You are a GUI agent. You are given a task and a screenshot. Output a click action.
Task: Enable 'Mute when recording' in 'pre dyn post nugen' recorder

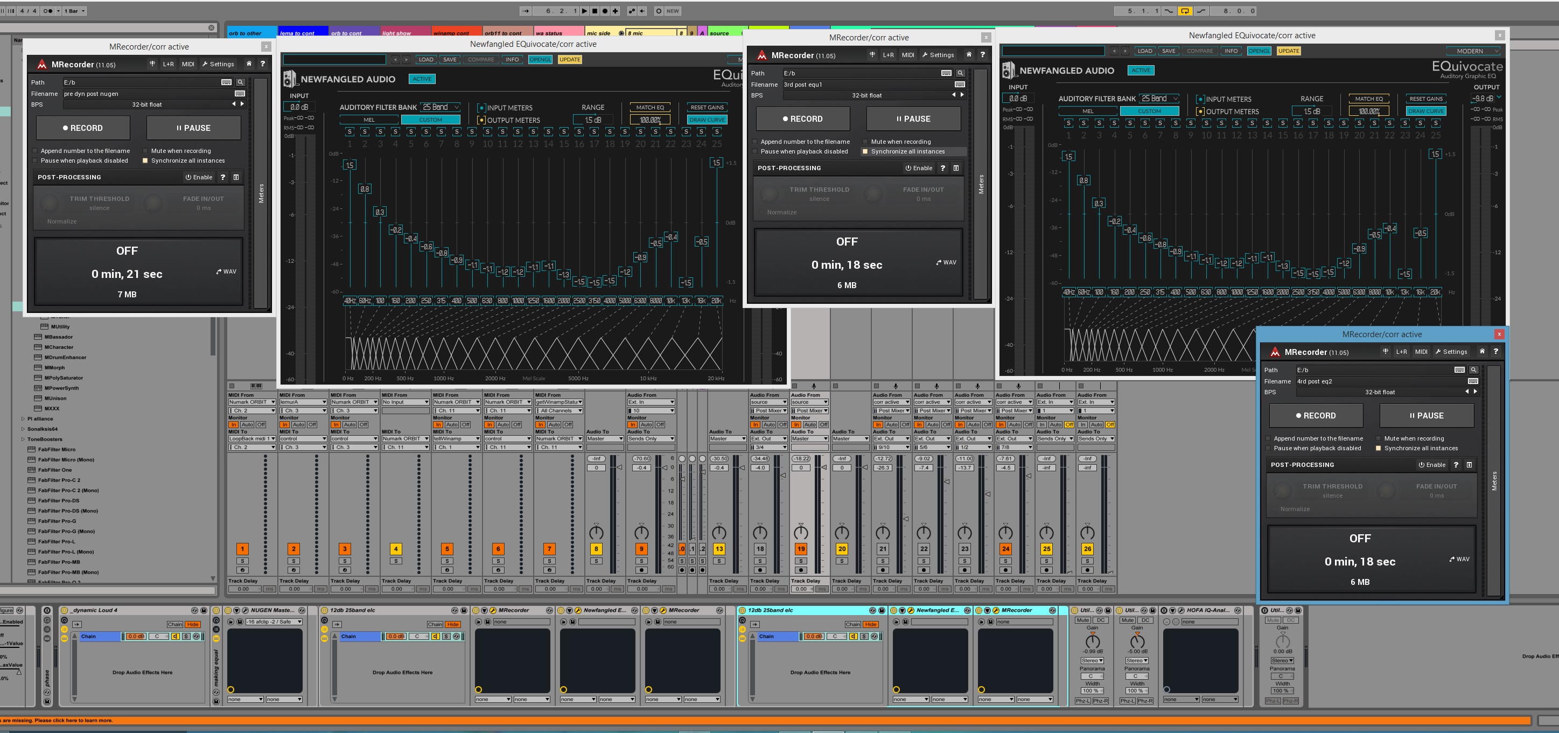[x=145, y=151]
